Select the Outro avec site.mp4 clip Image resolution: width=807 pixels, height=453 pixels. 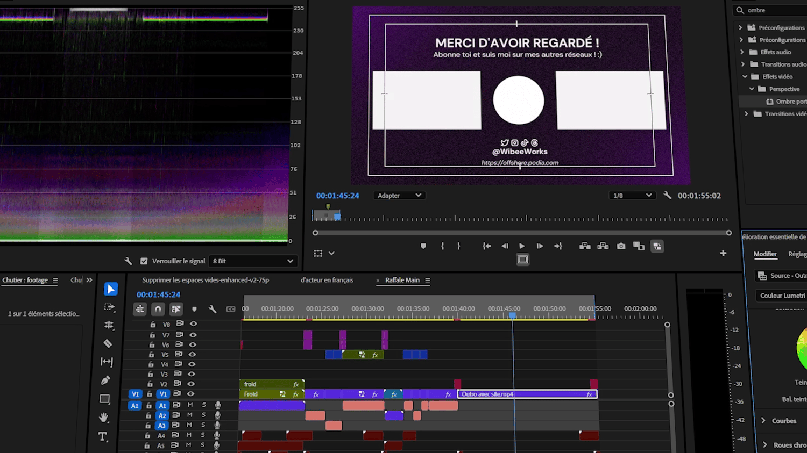click(527, 394)
